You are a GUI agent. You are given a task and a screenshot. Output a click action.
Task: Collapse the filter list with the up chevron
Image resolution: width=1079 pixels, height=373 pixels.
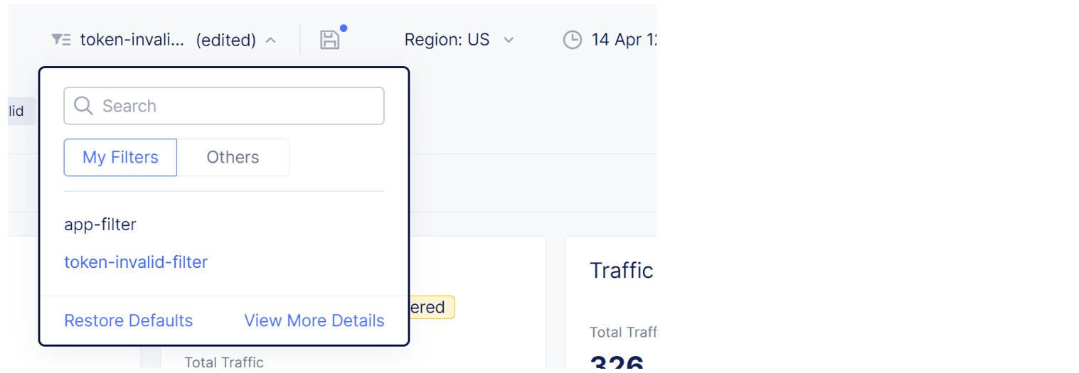coord(270,40)
